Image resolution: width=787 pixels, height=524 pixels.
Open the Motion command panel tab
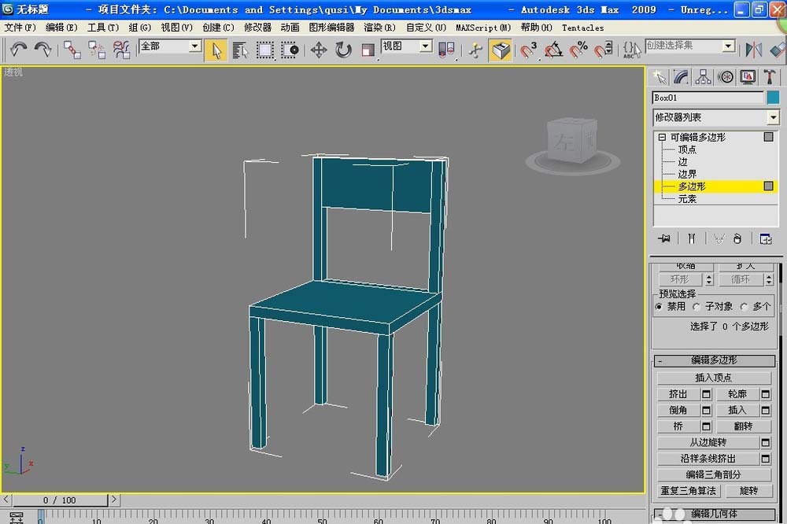[726, 77]
